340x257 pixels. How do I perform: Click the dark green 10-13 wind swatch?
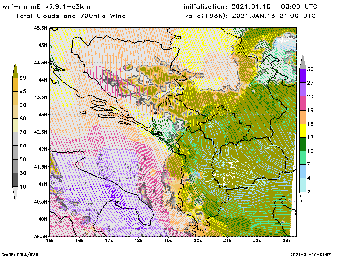[x=303, y=144]
